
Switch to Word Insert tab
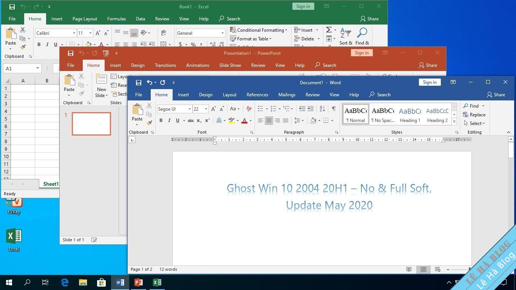[183, 95]
